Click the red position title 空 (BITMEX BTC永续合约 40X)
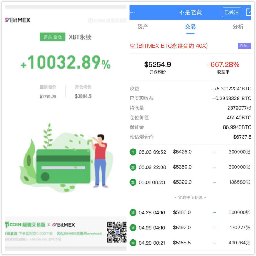 (169, 46)
